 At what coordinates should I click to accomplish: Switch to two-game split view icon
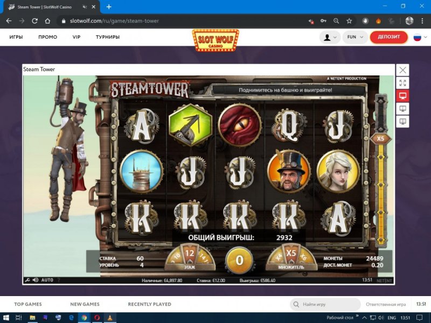tap(402, 109)
